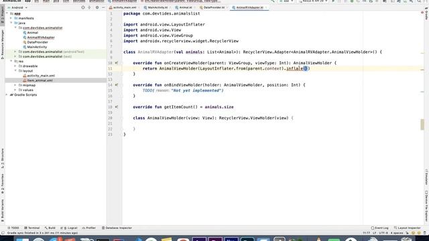Click the locate-current-file target icon in Project panel

83,7
